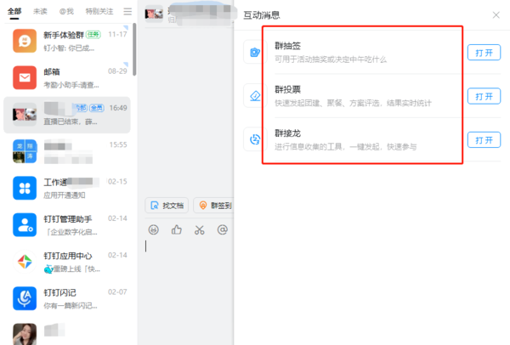The width and height of the screenshot is (510, 345).
Task: Click the 群投票 vote icon
Action: tap(255, 96)
